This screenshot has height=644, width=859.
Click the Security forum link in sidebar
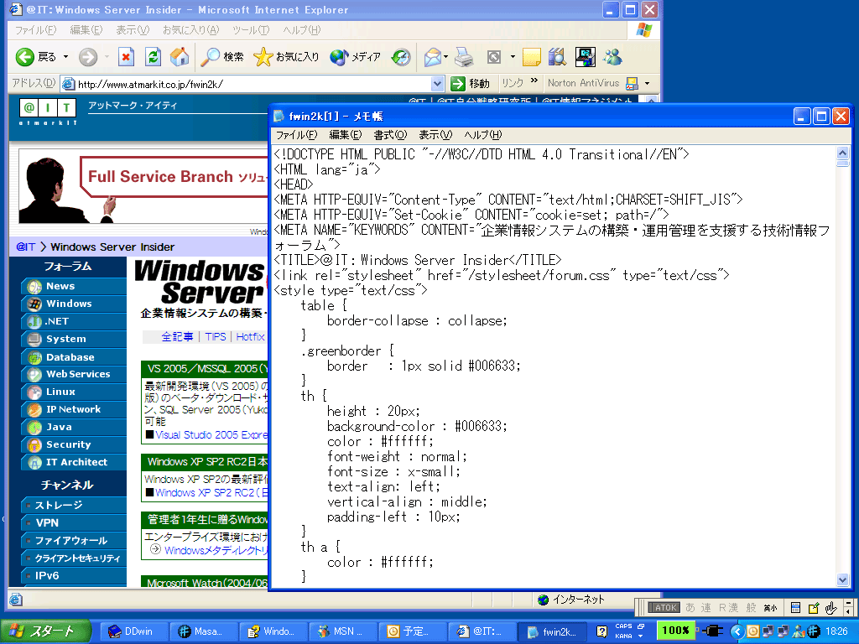pos(74,444)
